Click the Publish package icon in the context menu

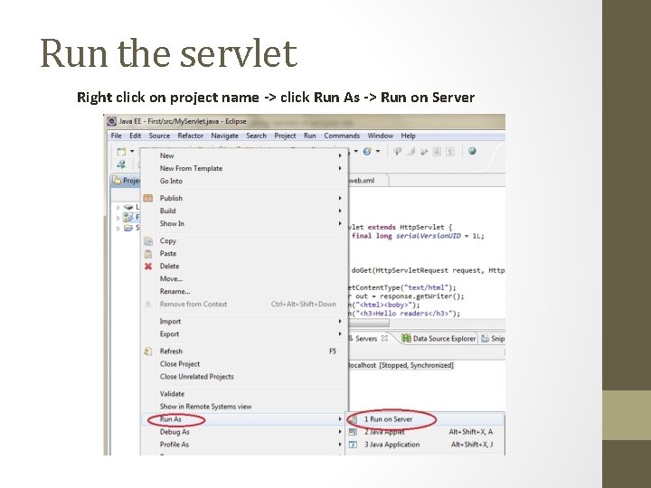[x=147, y=198]
